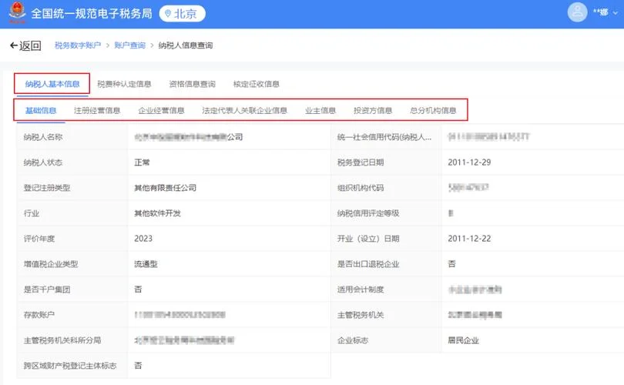Click the 纳税人状态 value 正常
Image resolution: width=624 pixels, height=385 pixels.
[142, 162]
